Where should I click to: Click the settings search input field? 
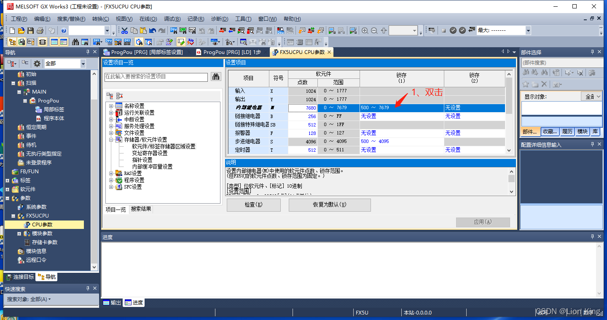(x=156, y=77)
